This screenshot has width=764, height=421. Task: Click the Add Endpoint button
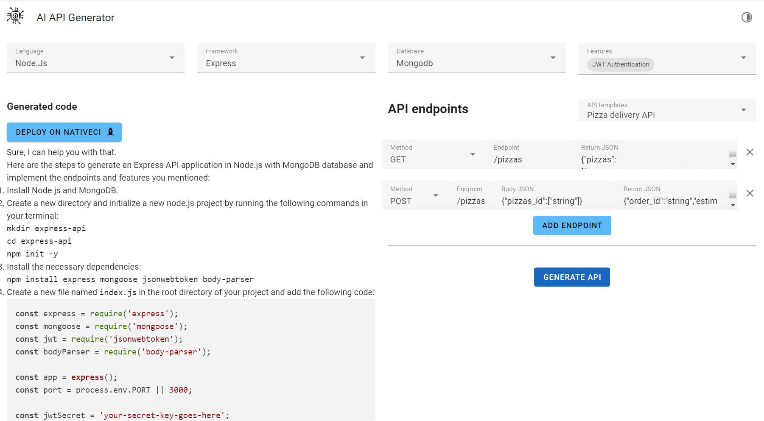click(572, 225)
